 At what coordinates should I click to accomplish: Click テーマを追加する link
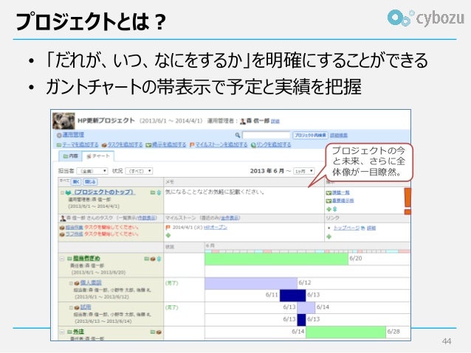coord(80,144)
